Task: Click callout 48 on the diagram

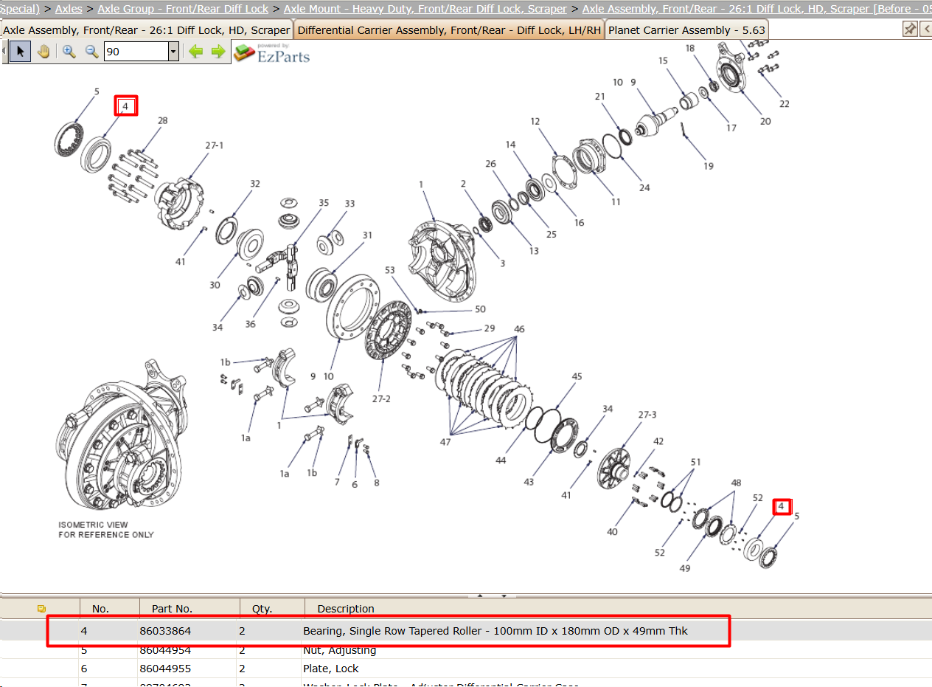Action: pos(736,483)
